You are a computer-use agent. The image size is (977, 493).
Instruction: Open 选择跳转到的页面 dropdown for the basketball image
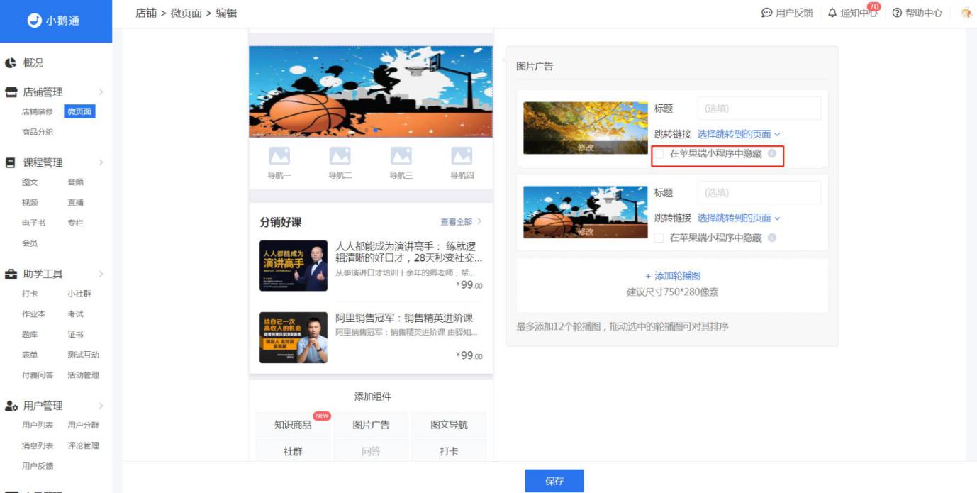point(739,218)
